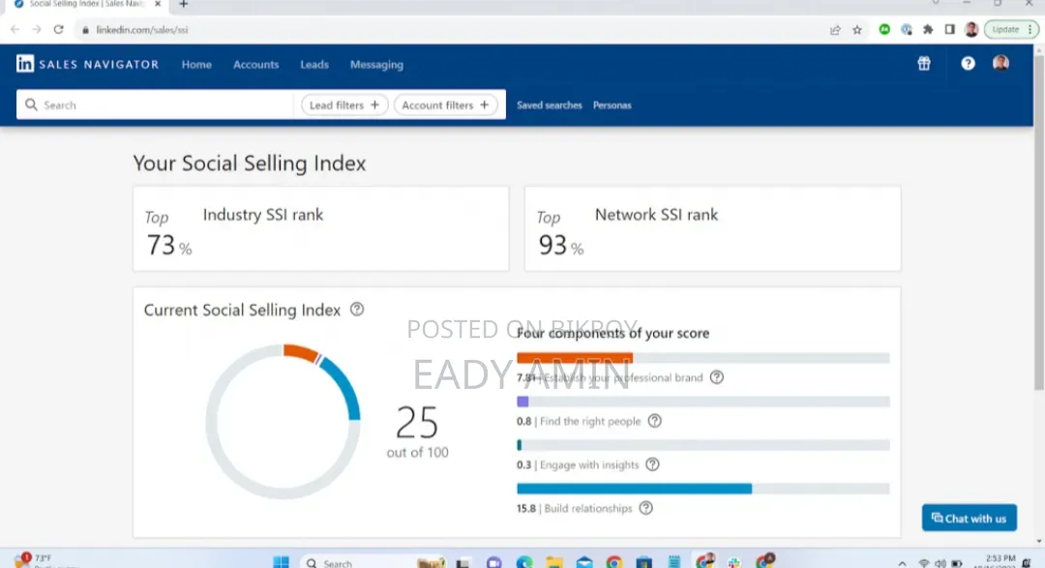Open the Leads menu item
Screen dimensions: 1045x568
(x=313, y=64)
